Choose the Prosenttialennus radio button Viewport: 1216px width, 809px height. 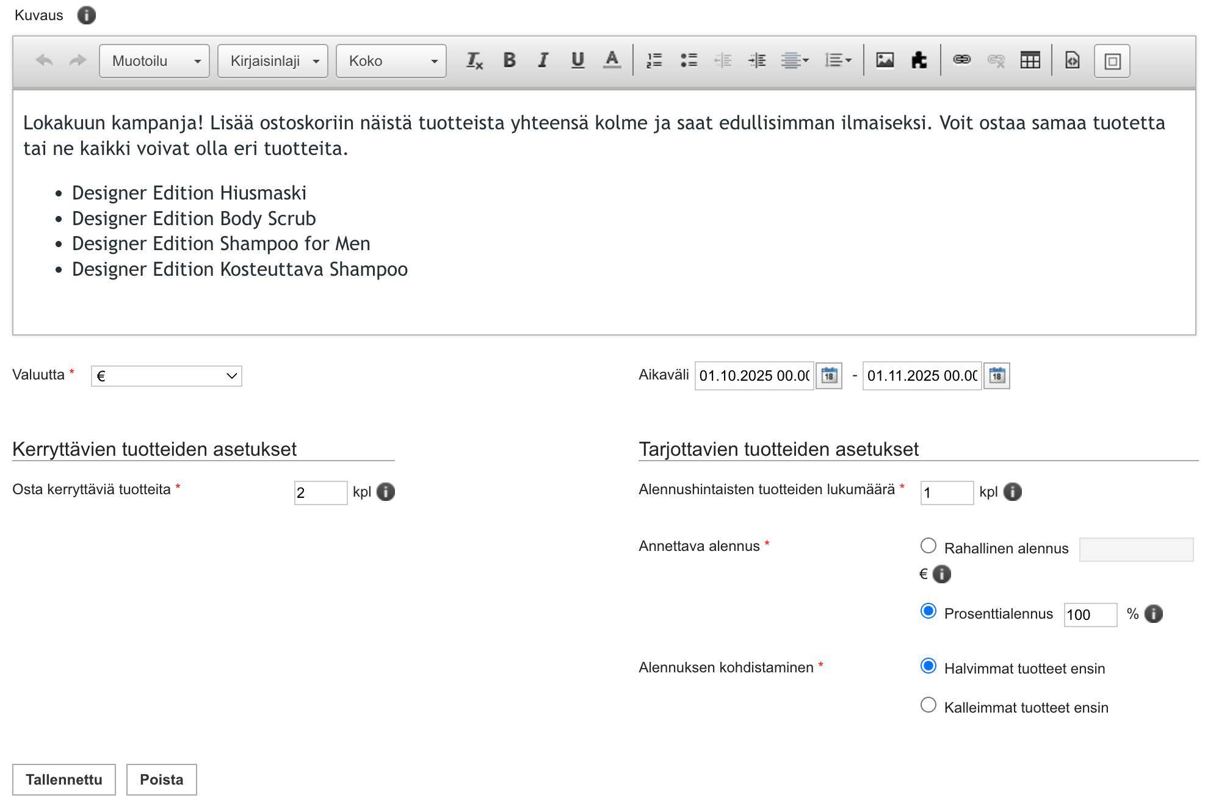[928, 611]
